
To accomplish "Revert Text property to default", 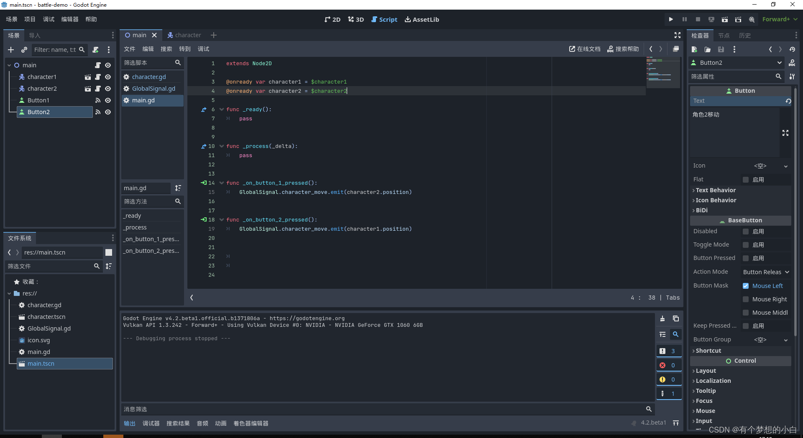I will point(788,101).
